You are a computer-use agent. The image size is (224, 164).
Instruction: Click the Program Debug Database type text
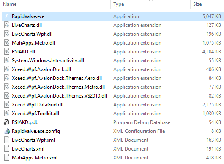click(x=142, y=122)
